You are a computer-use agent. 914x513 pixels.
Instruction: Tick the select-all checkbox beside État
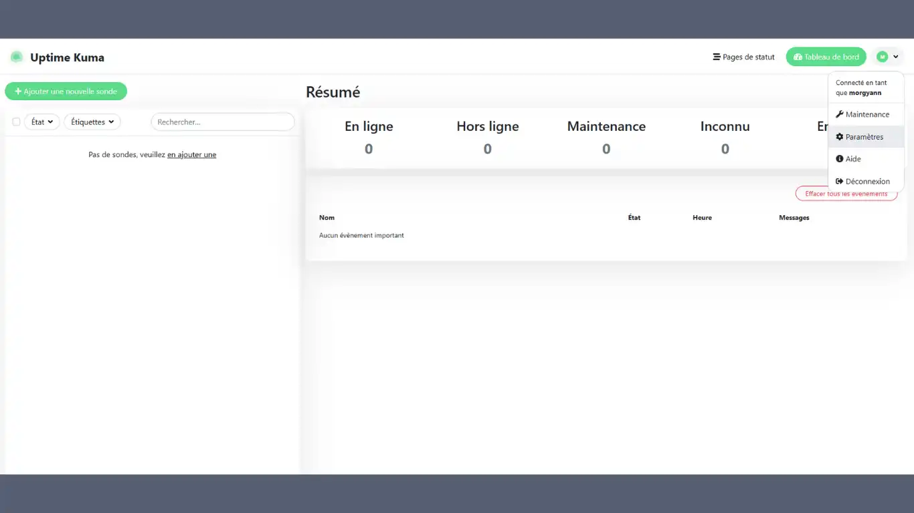17,122
